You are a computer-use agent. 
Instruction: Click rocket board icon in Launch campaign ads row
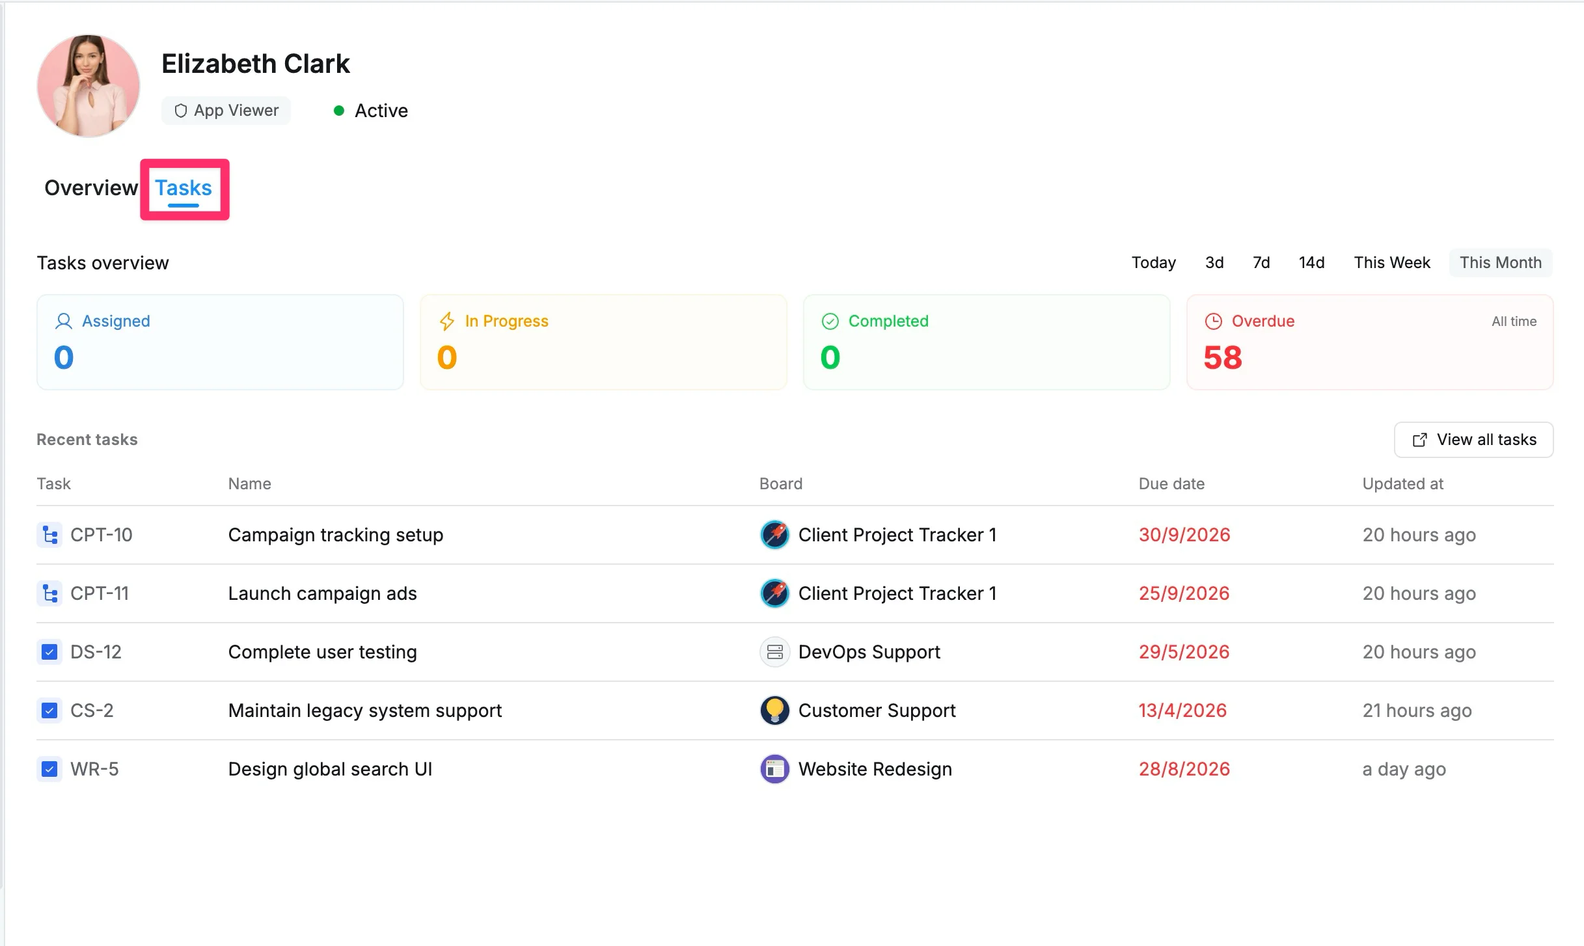pyautogui.click(x=774, y=593)
